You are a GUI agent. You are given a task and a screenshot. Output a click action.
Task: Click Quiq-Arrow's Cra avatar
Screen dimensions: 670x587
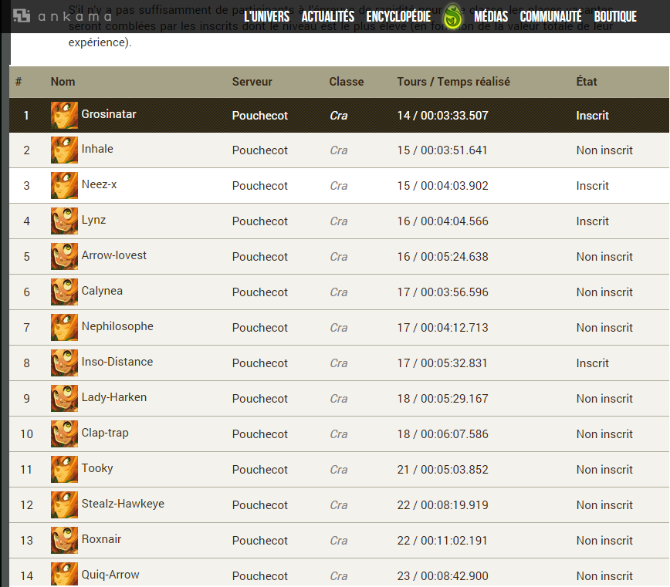pos(65,573)
